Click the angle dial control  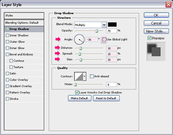point(79,39)
